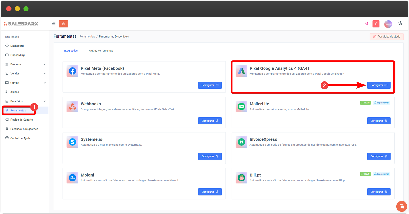This screenshot has width=409, height=214.
Task: Go to Central de Ajuda in sidebar
Action: tap(20, 138)
